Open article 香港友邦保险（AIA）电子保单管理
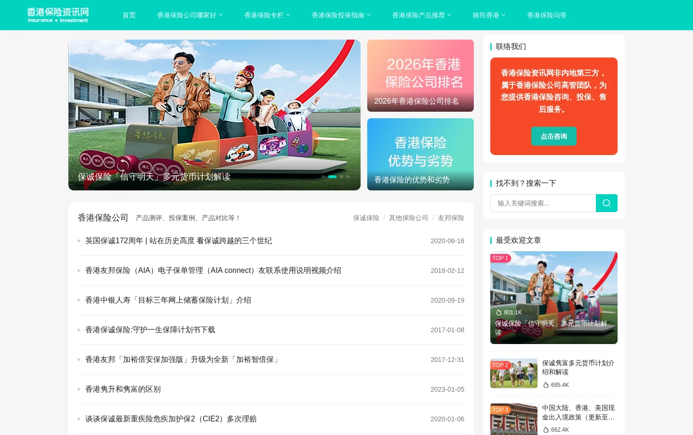 [x=213, y=271]
